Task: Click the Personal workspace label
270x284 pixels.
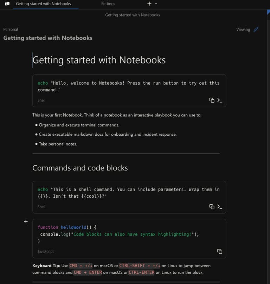Action: (11, 29)
